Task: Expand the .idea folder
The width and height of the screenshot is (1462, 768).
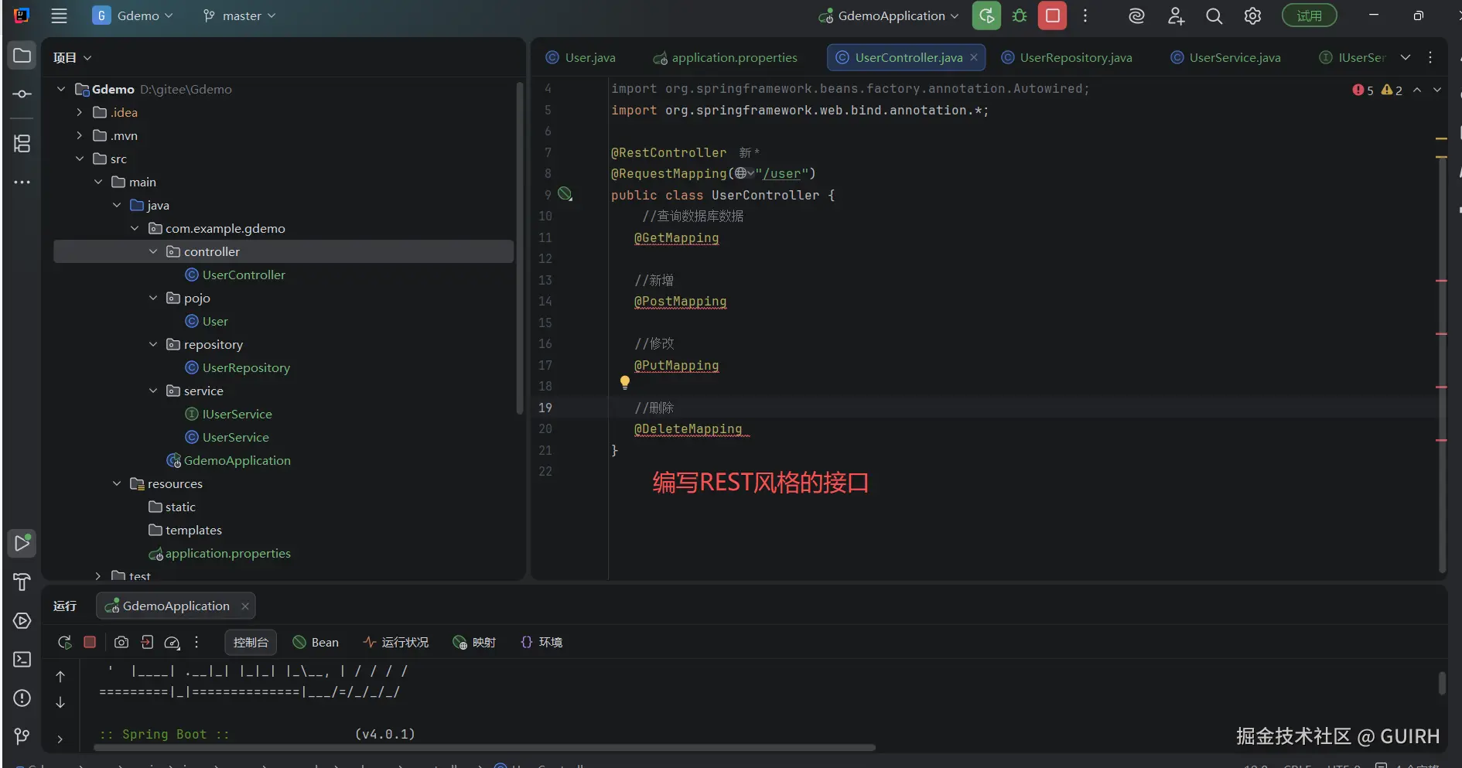Action: pyautogui.click(x=80, y=112)
